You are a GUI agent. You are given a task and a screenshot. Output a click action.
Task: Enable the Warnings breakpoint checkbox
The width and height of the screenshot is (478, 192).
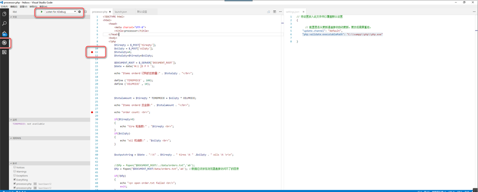15,171
